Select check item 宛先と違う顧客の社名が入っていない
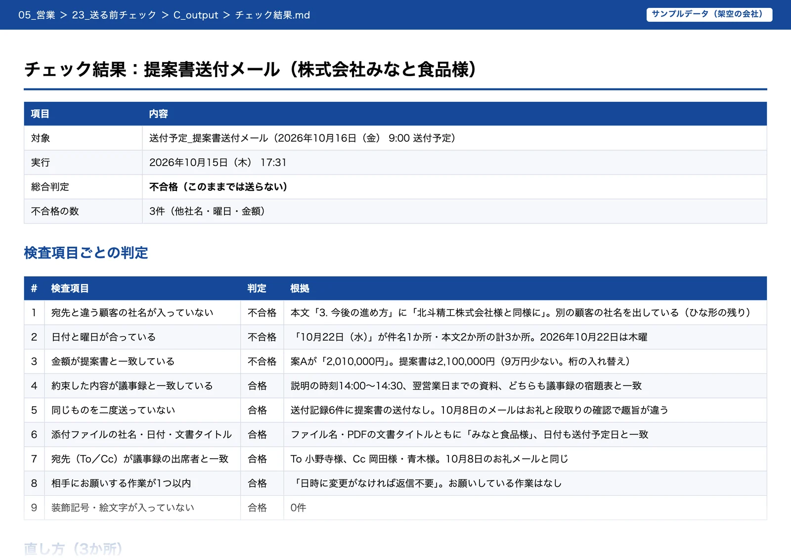Viewport: 791px width, 560px height. (x=132, y=312)
